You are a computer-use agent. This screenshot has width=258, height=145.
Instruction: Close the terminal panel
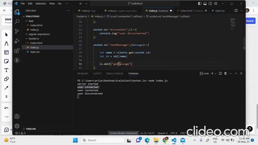[241, 73]
